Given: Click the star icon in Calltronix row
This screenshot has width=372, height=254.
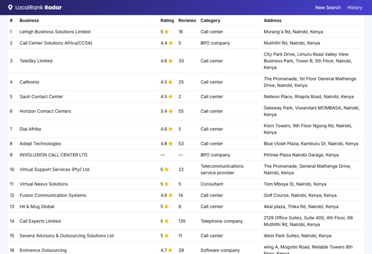Looking at the screenshot, I should pyautogui.click(x=170, y=82).
